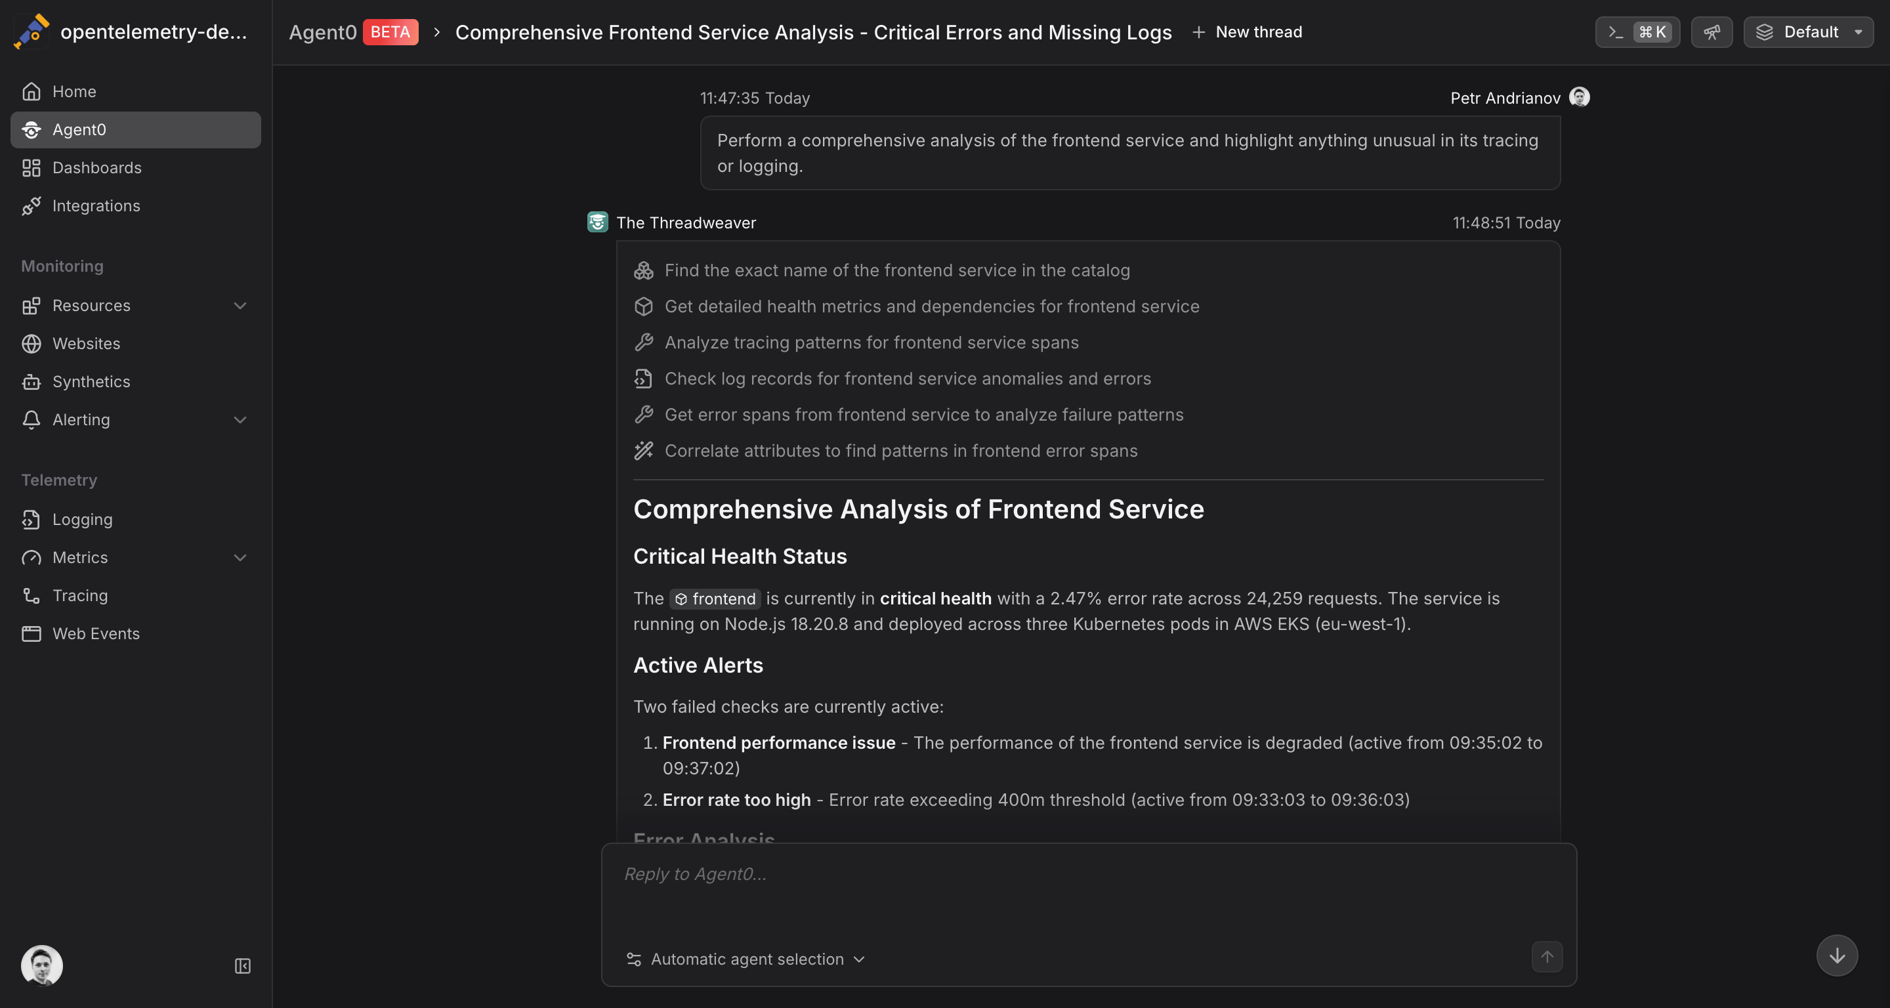Open the user avatar at sidebar bottom
Viewport: 1890px width, 1008px height.
pos(42,965)
